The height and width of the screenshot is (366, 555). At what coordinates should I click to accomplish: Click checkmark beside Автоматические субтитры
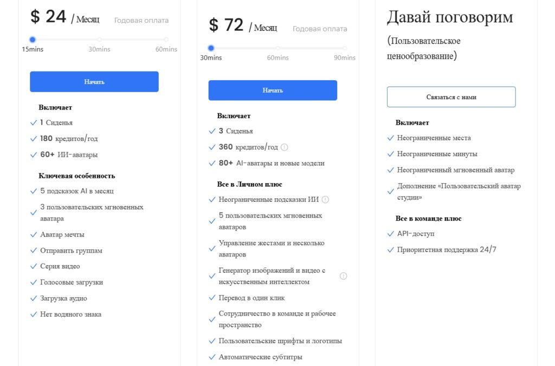click(x=212, y=357)
